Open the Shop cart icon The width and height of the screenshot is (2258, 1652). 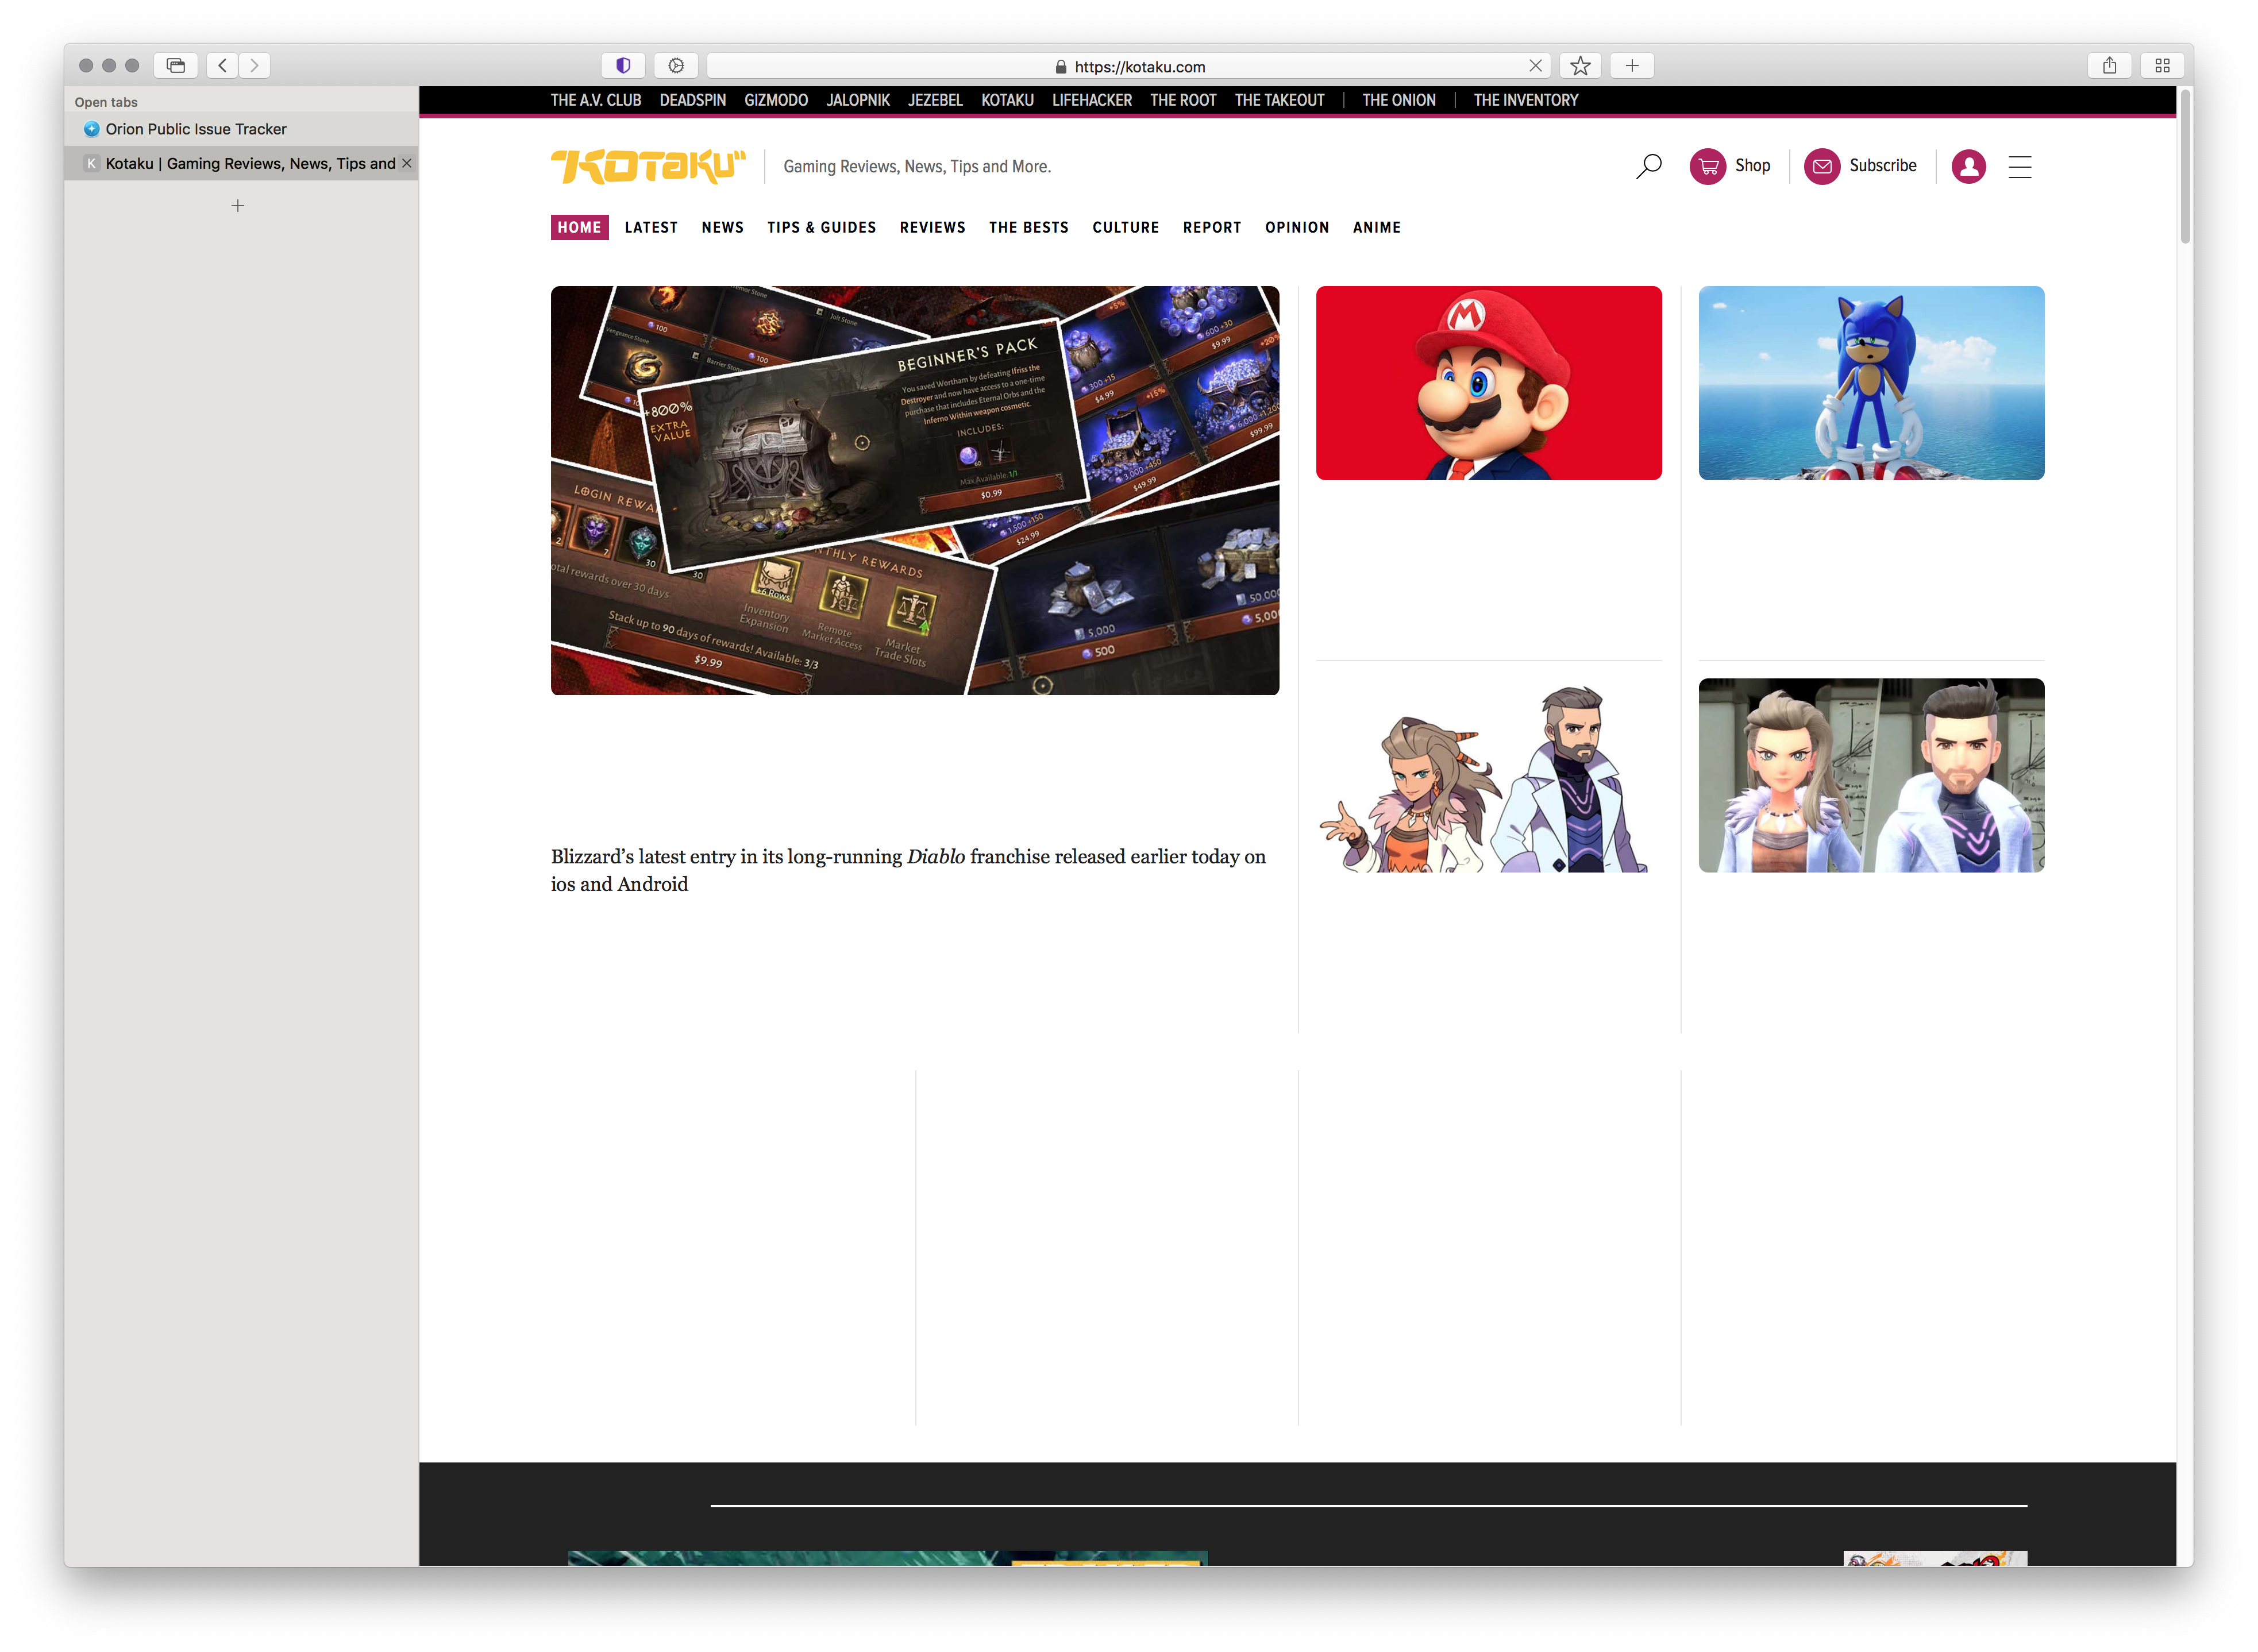1707,166
